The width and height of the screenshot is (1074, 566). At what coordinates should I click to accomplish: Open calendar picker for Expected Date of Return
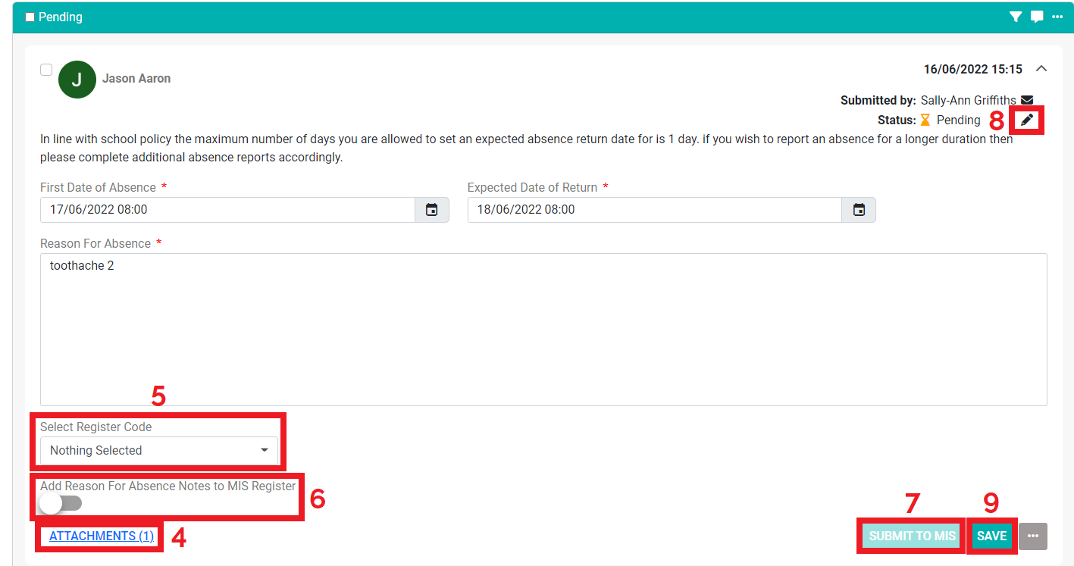[859, 210]
